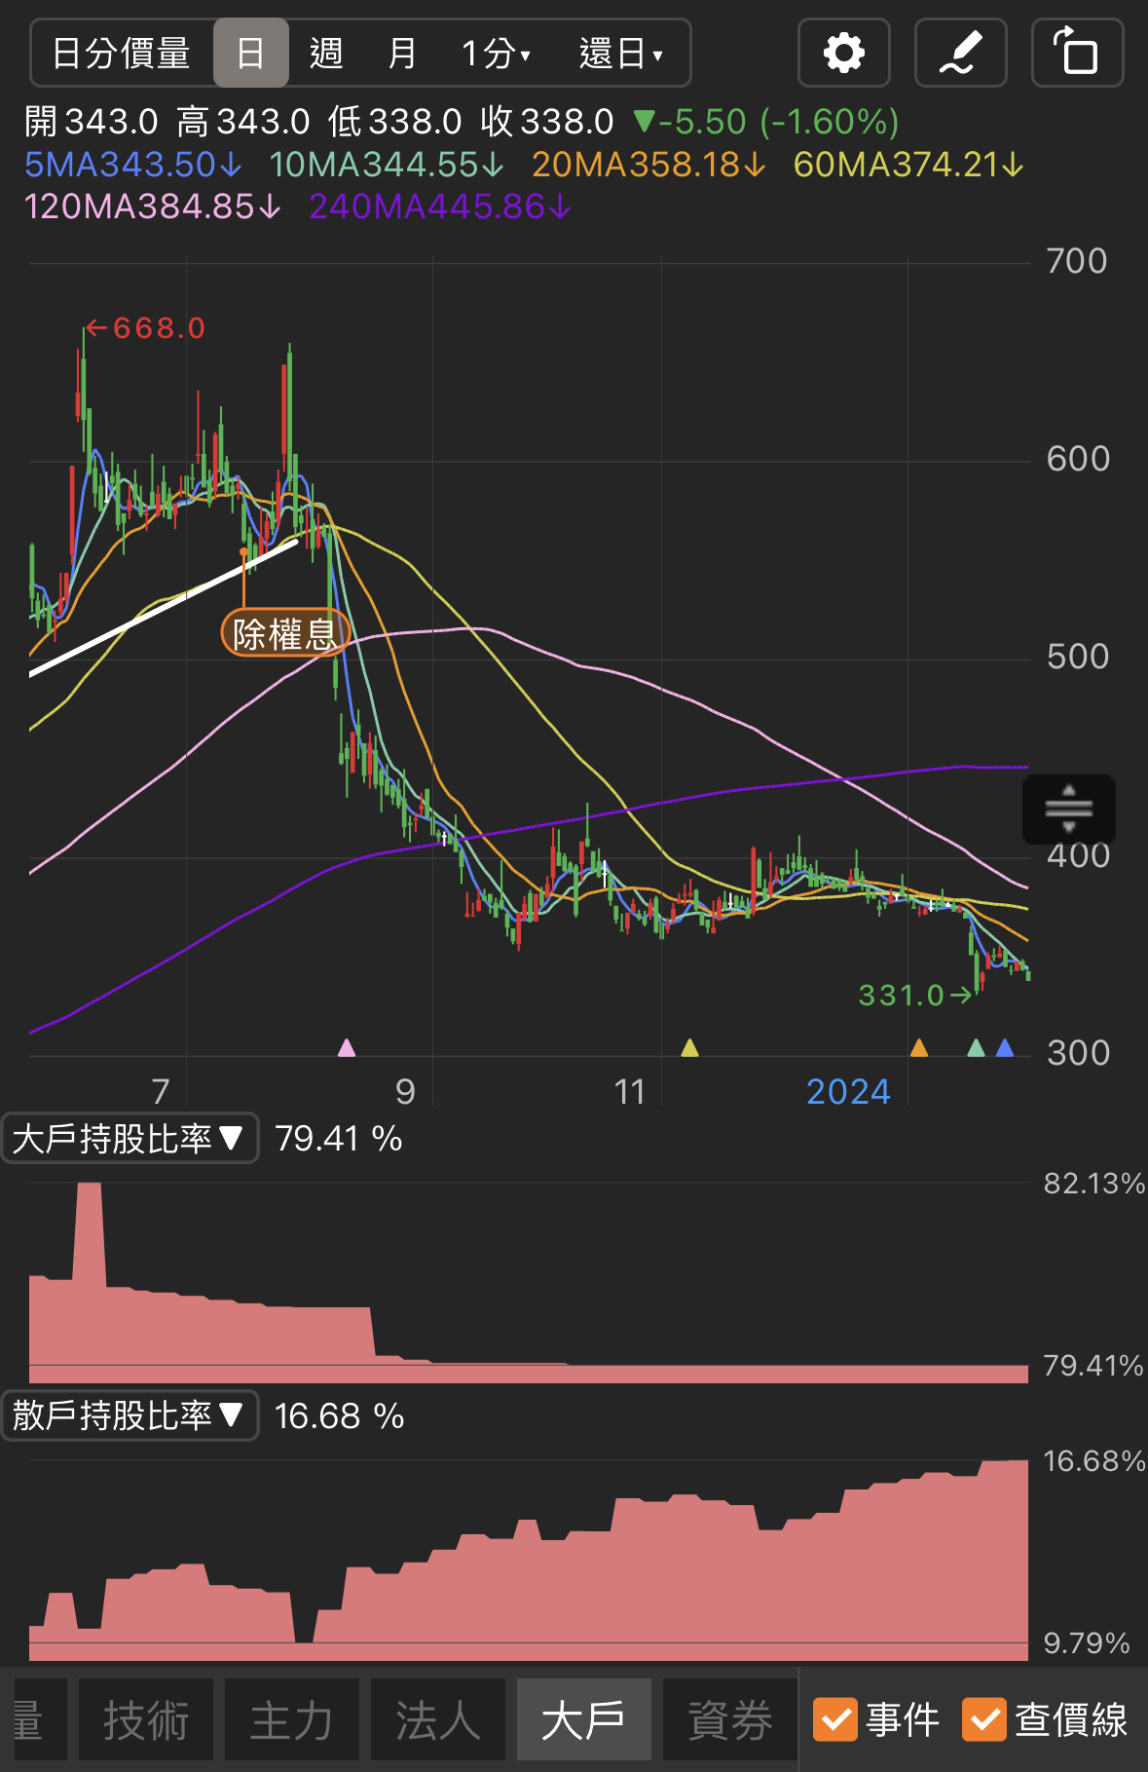Viewport: 1148px width, 1772px height.
Task: Switch to weekly 週 period
Action: [326, 53]
